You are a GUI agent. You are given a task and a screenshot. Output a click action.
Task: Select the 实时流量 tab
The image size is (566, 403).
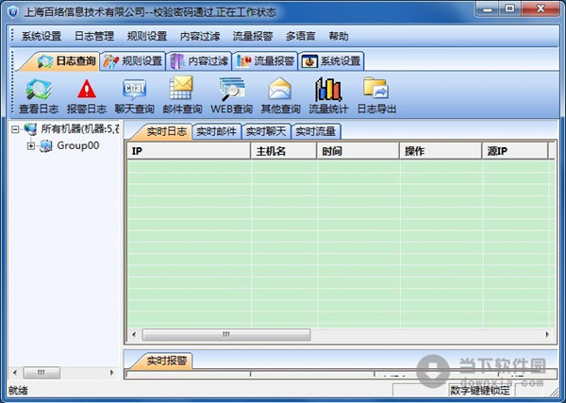coord(315,131)
